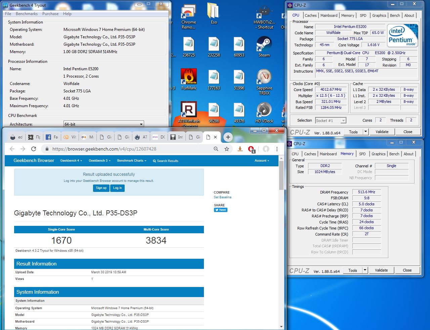Open the Benchmarks menu in Geekbench 4
The height and width of the screenshot is (330, 430).
point(27,14)
